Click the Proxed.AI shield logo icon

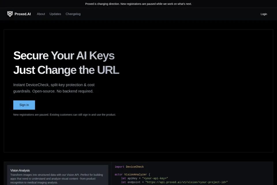click(10, 14)
